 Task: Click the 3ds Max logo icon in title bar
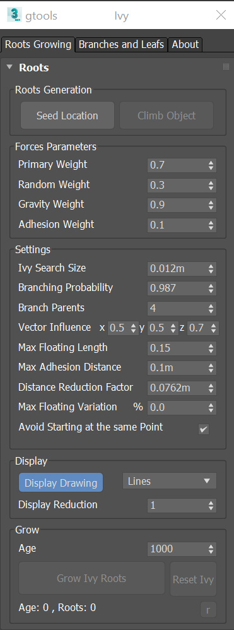coord(15,16)
